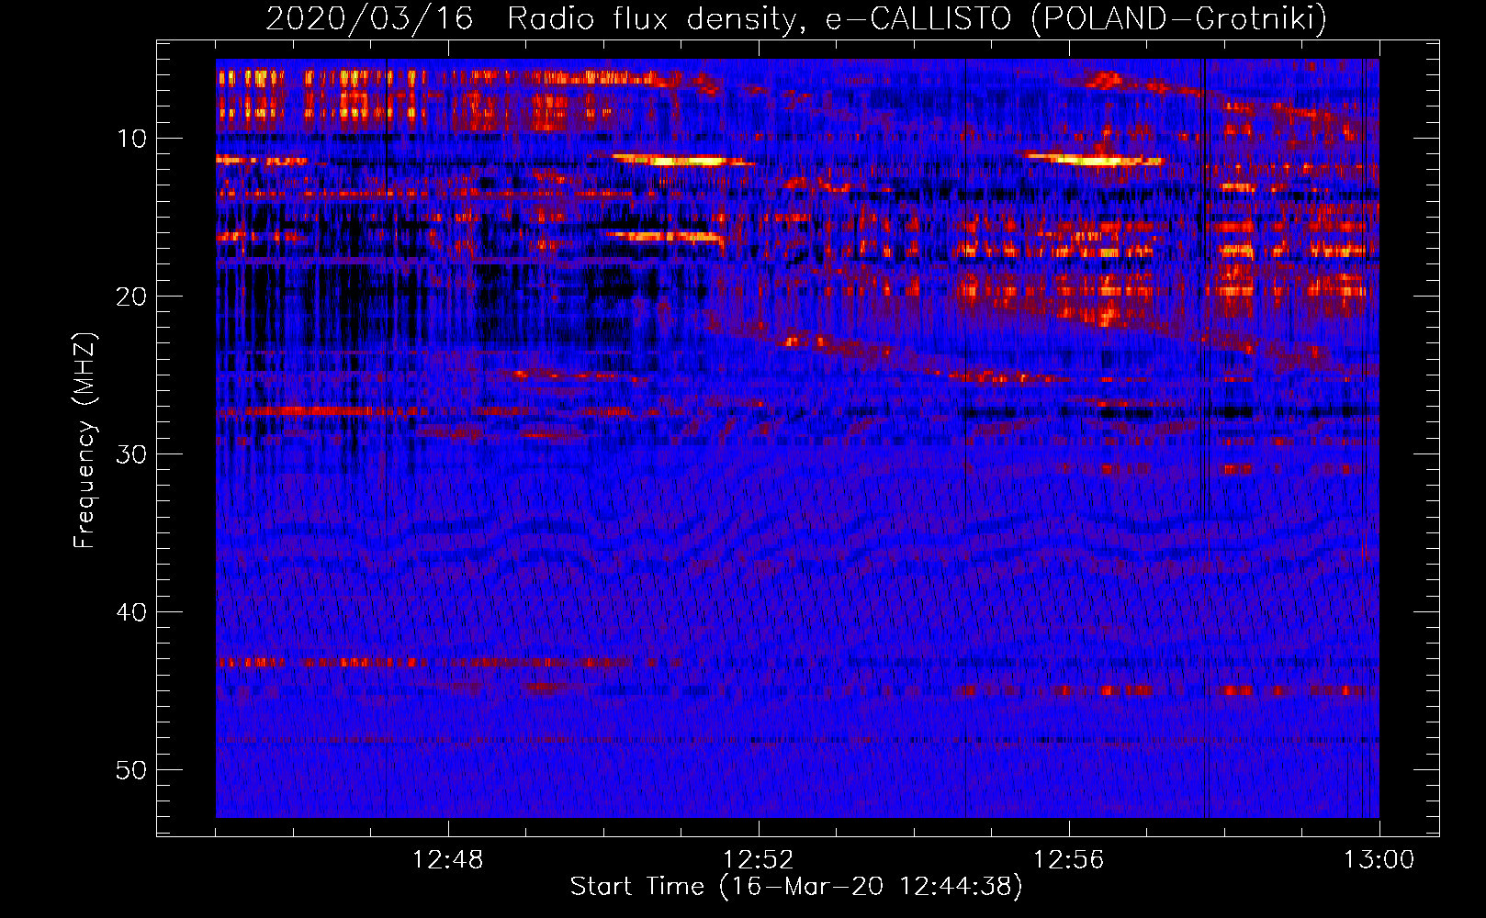
Task: Click the frequency tick label 40
Action: coord(132,612)
